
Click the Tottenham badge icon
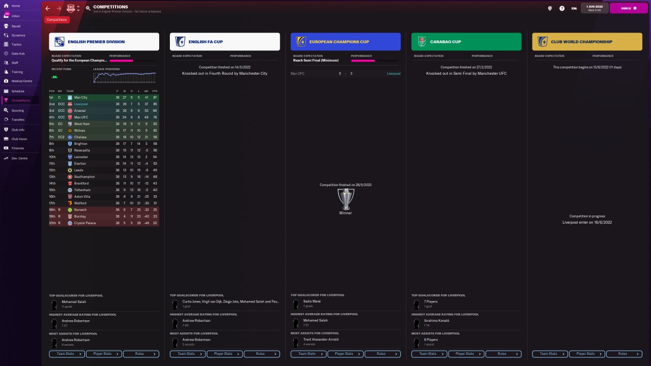(70, 190)
